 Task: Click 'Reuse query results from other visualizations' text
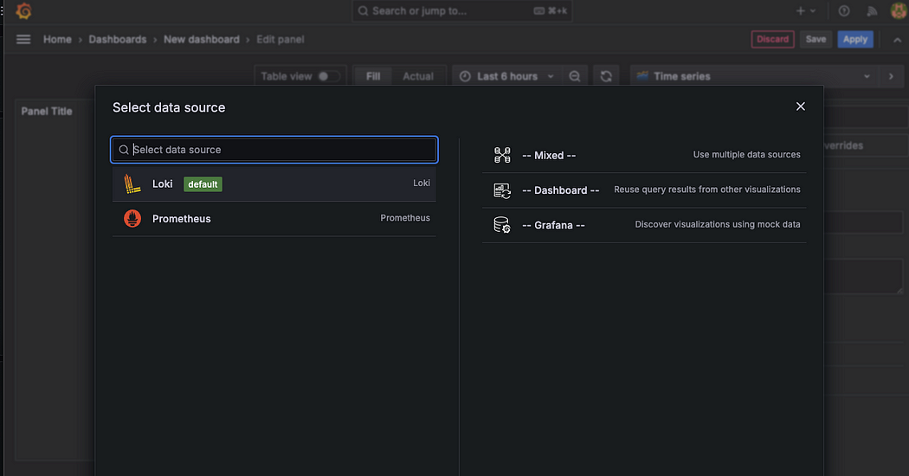click(707, 190)
